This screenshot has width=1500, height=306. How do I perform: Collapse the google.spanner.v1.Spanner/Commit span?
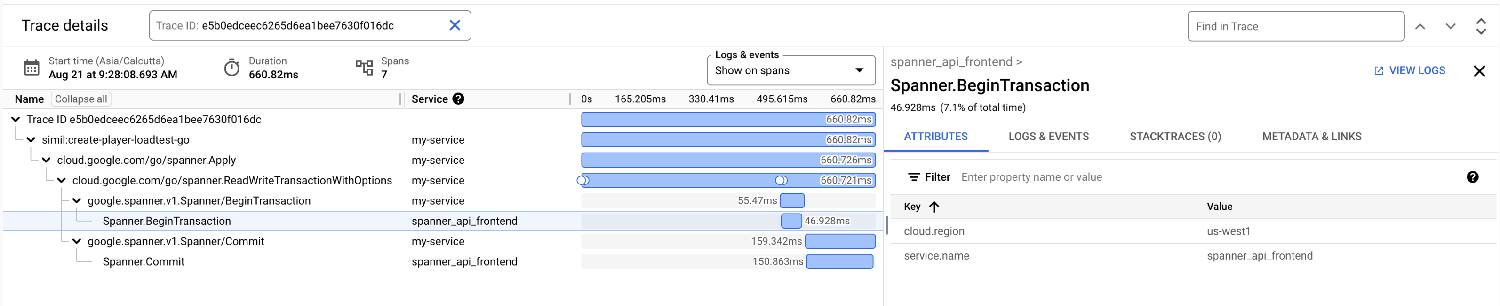coord(76,242)
